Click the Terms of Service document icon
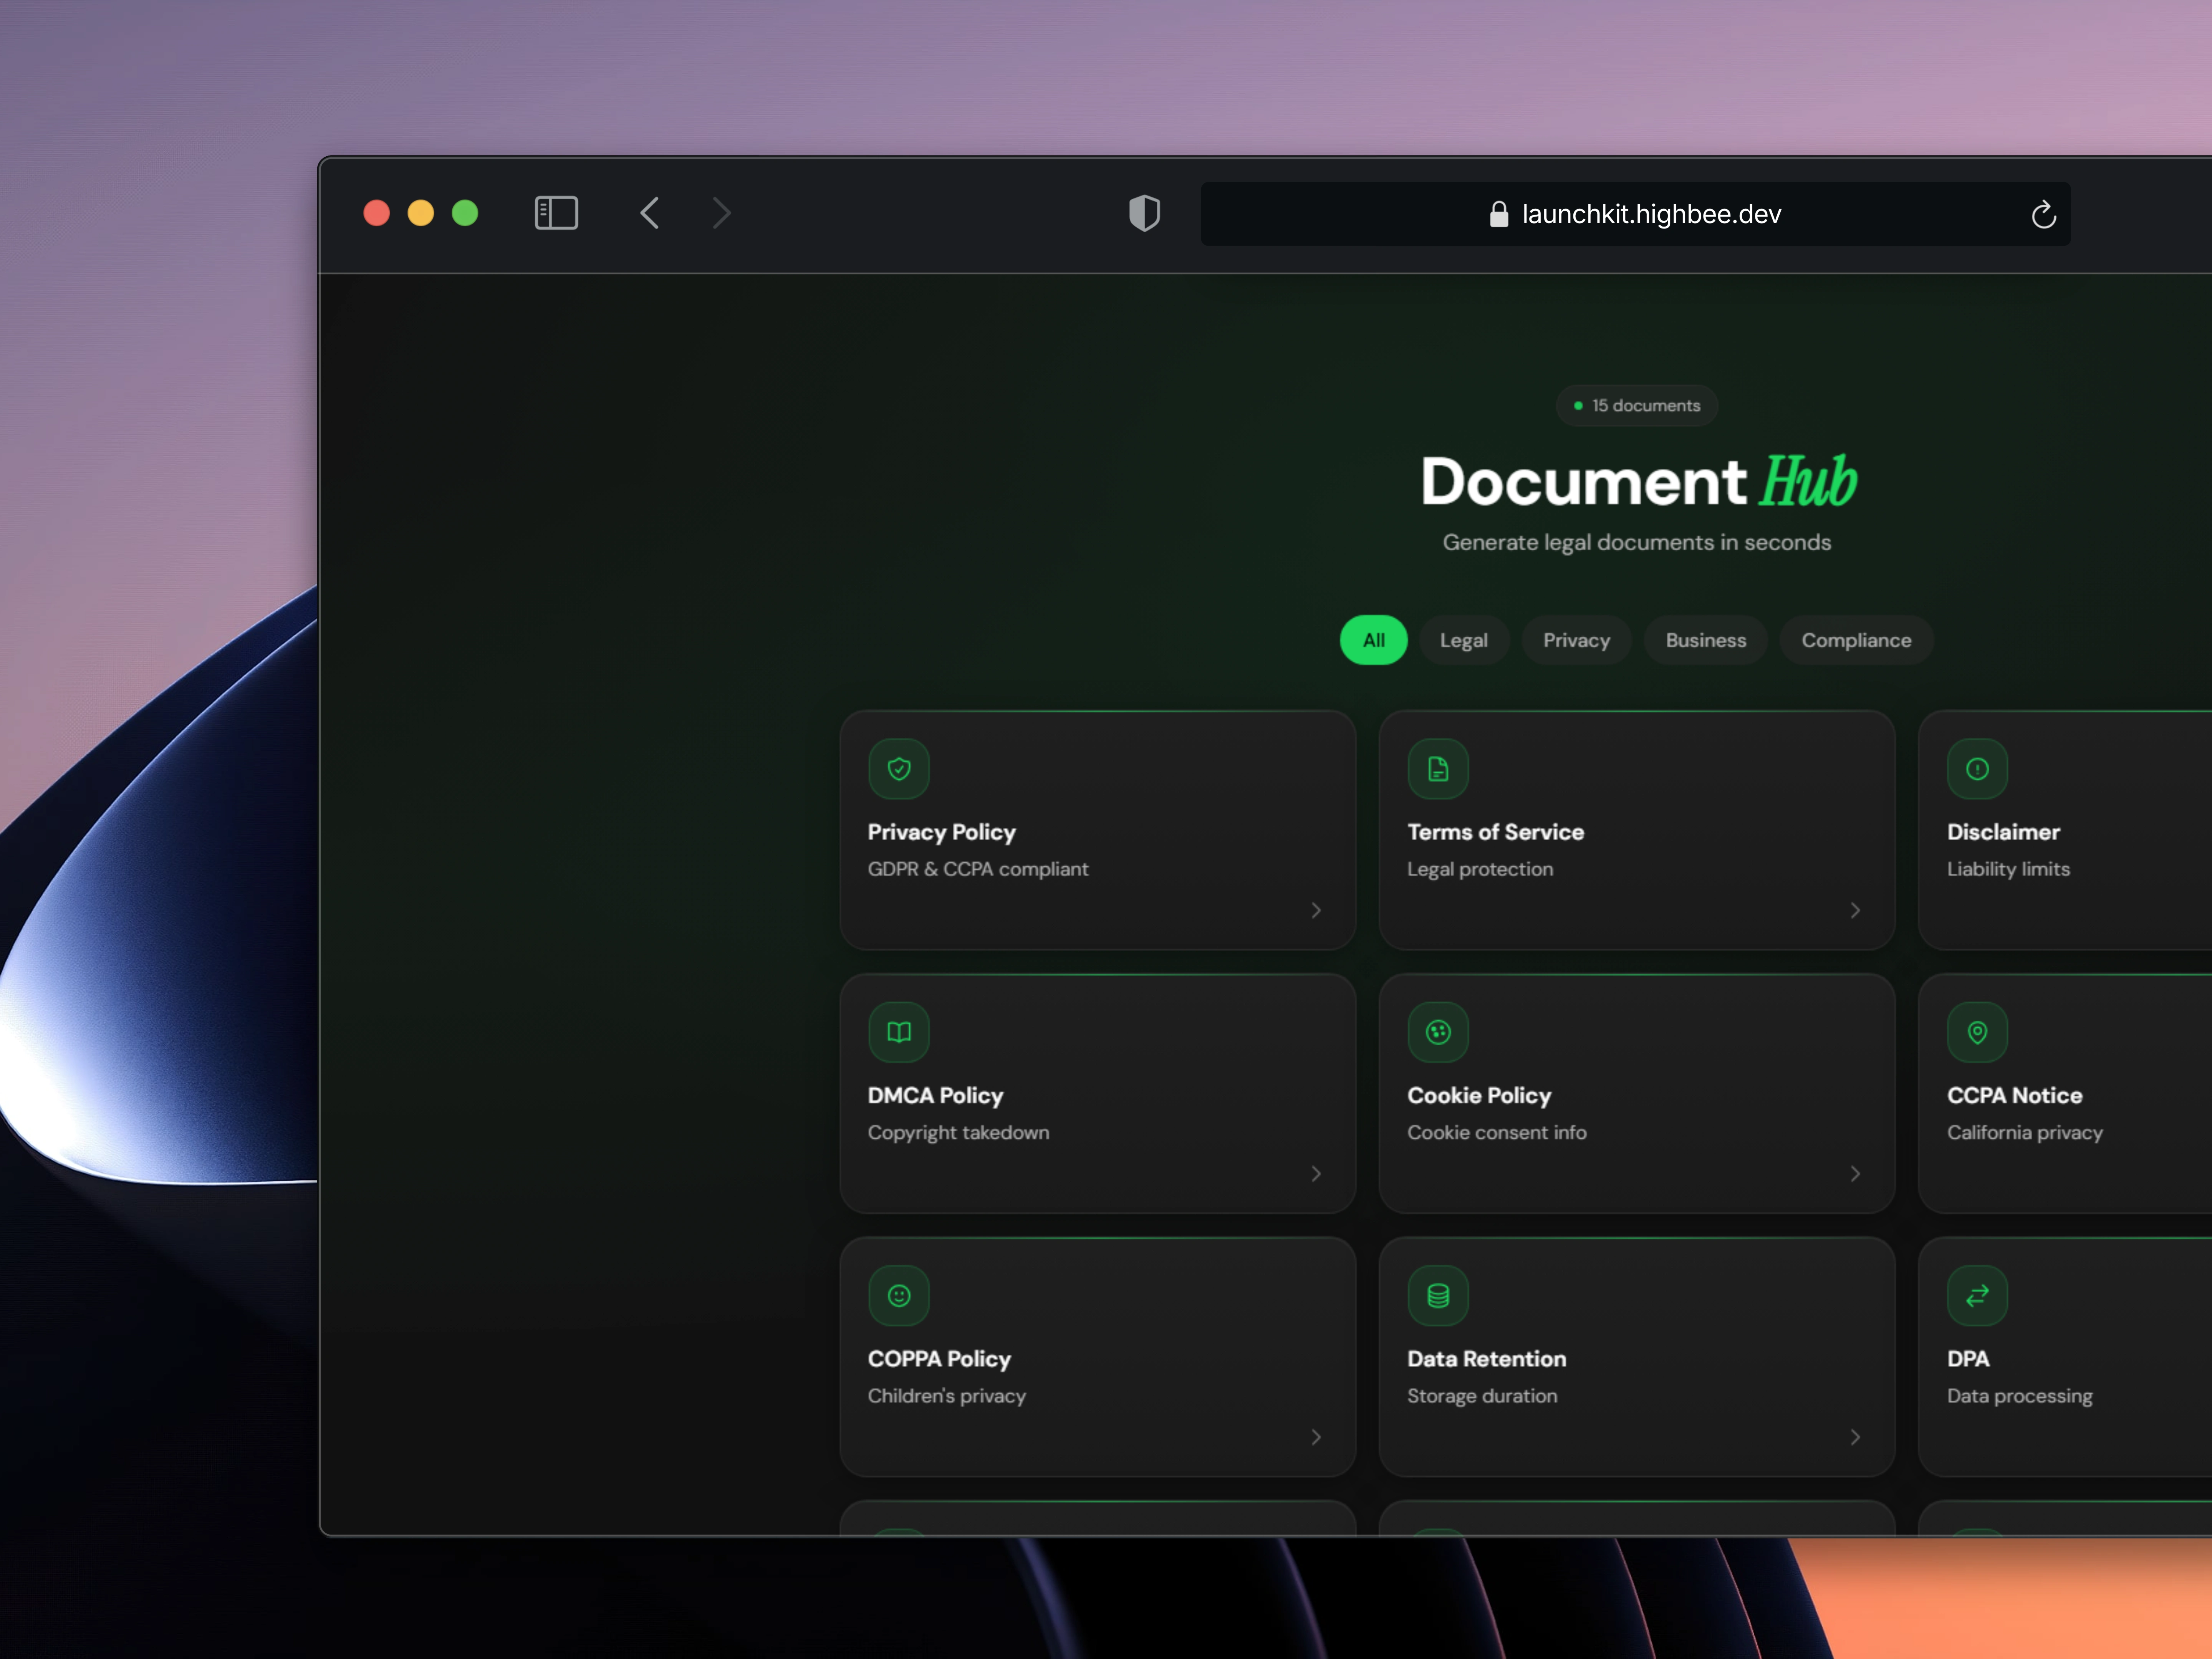This screenshot has height=1659, width=2212. [x=1437, y=769]
